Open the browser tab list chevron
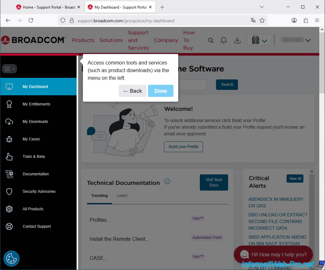The width and height of the screenshot is (325, 270). click(x=262, y=7)
